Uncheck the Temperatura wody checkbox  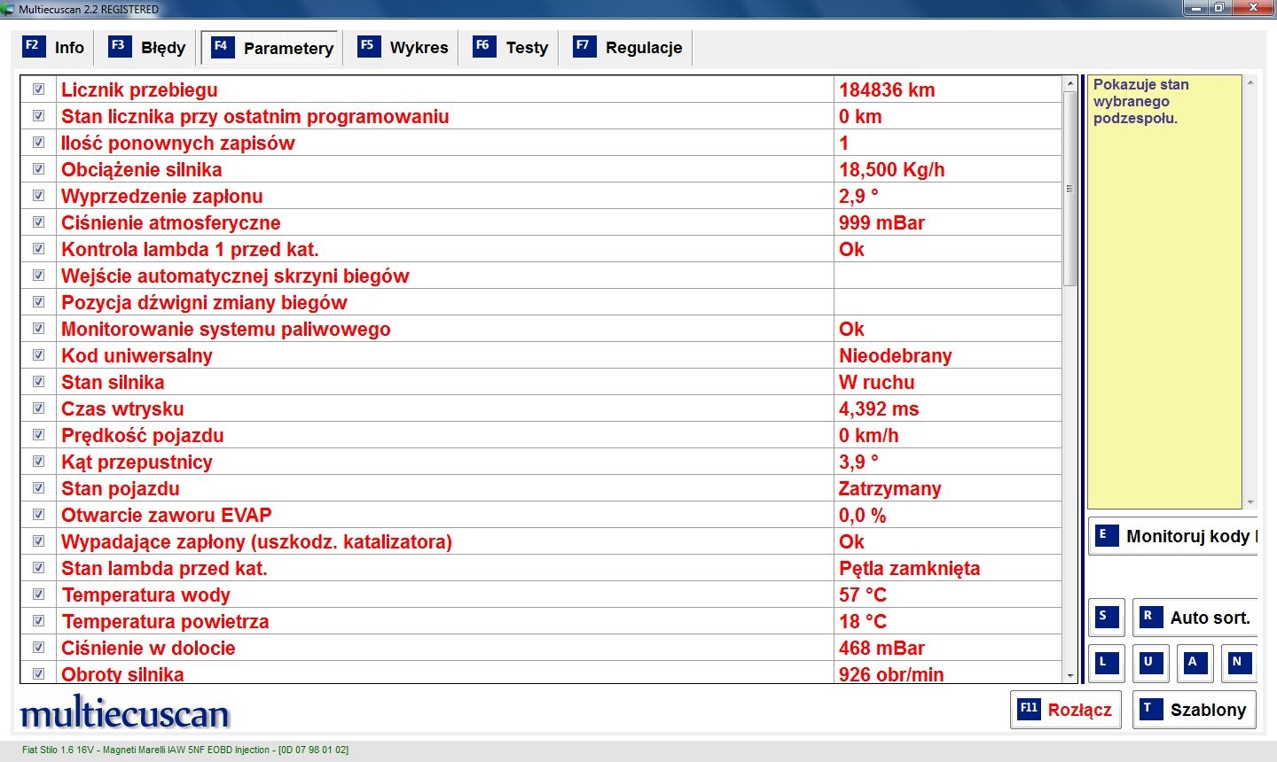click(38, 595)
